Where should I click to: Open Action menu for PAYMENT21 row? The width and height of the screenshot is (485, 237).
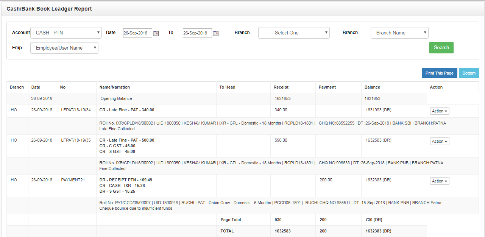[440, 181]
